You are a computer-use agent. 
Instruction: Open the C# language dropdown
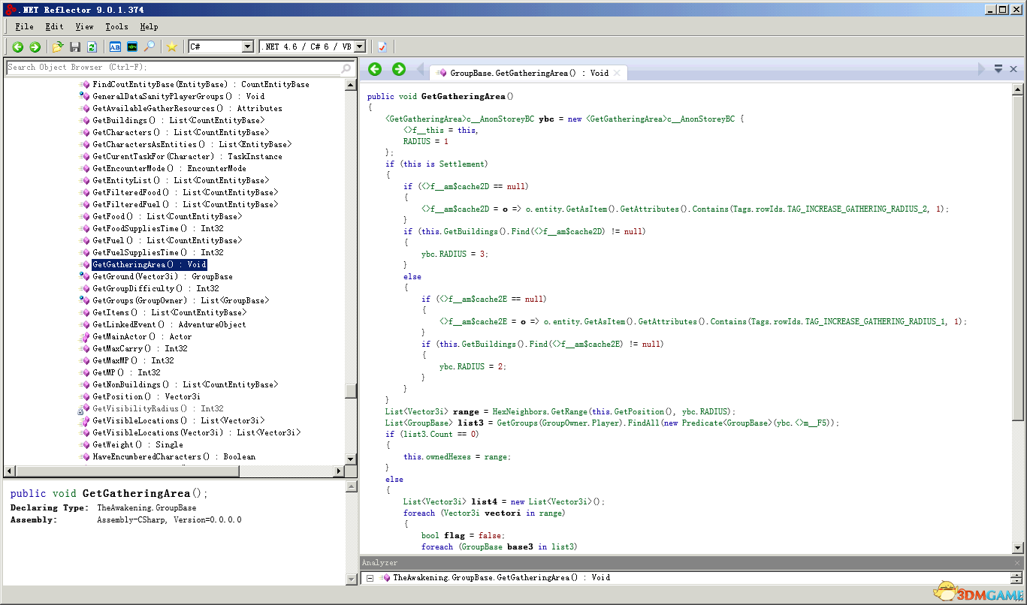pyautogui.click(x=248, y=47)
